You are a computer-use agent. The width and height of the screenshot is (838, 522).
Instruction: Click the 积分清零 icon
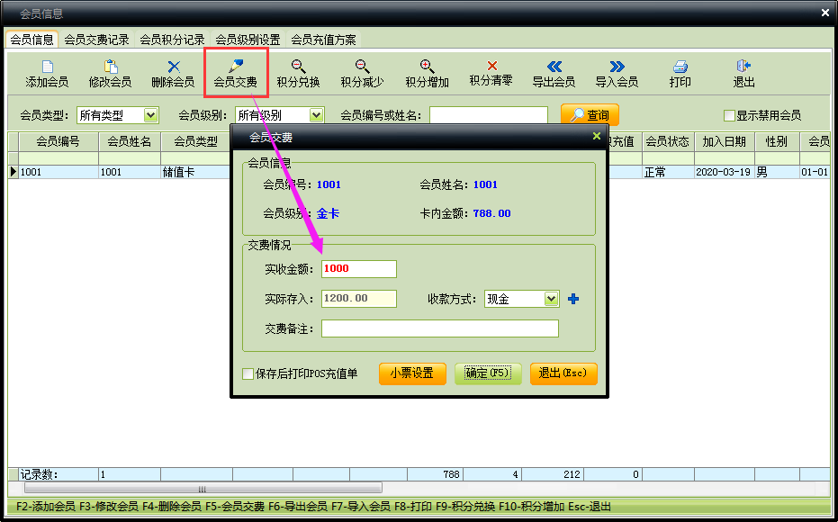(491, 67)
